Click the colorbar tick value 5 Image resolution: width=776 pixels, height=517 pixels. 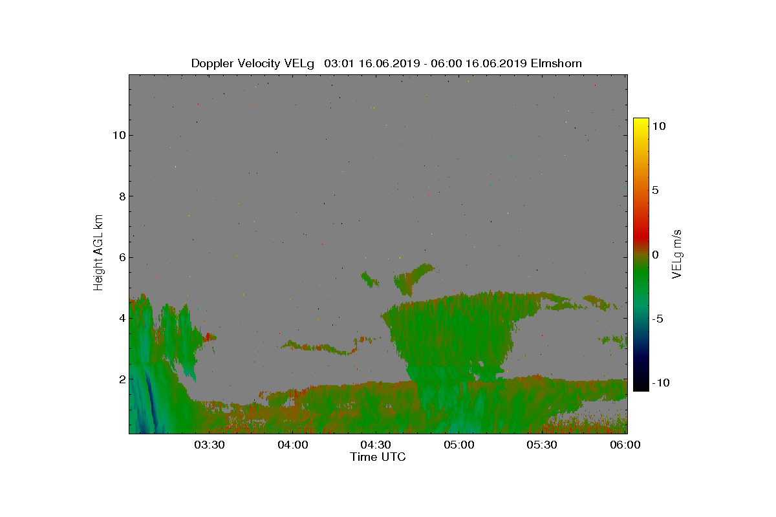(x=655, y=191)
